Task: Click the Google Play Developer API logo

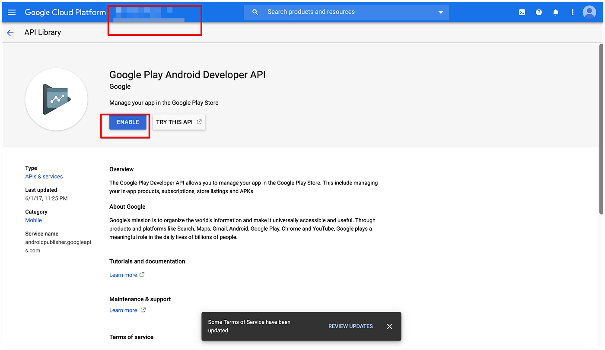Action: click(56, 99)
